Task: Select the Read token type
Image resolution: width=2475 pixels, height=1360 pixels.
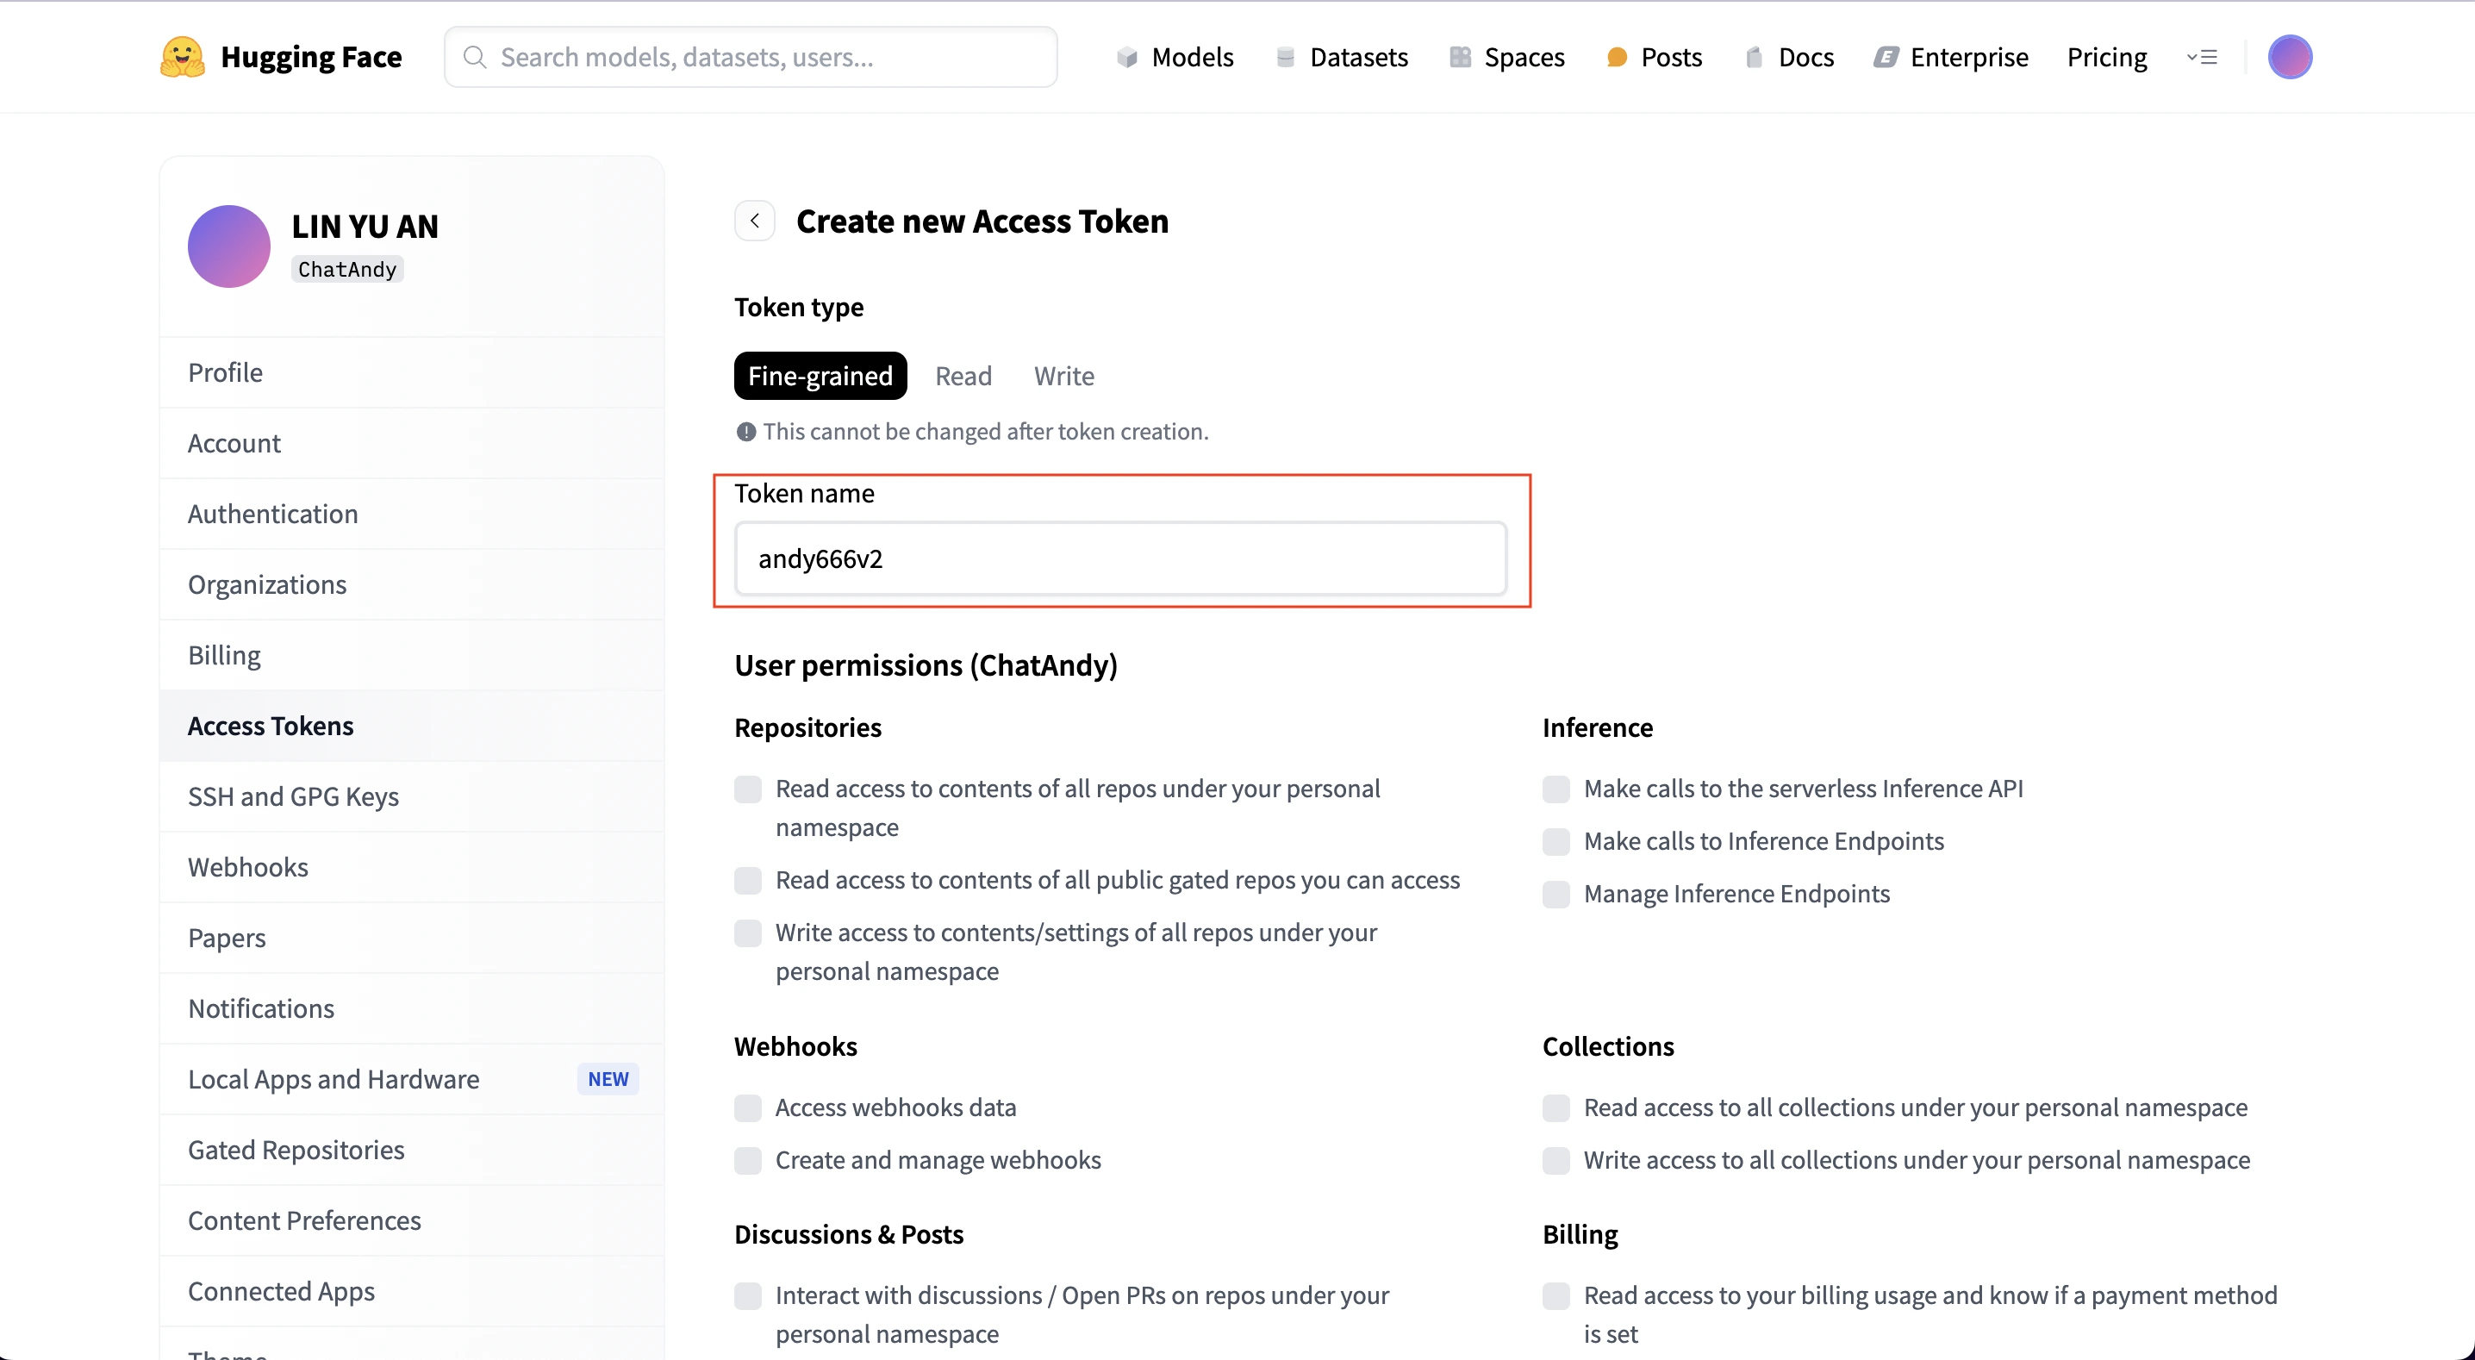Action: pyautogui.click(x=963, y=375)
